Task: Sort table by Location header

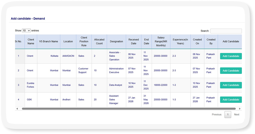Action: 68,41
